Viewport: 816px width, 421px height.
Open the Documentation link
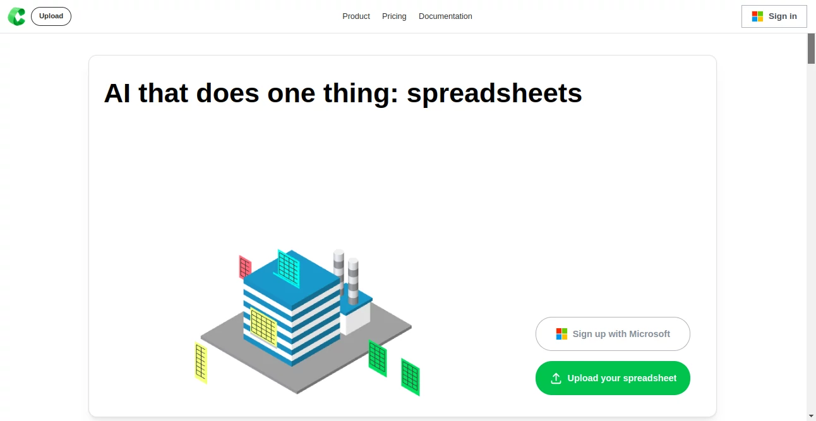pyautogui.click(x=445, y=16)
